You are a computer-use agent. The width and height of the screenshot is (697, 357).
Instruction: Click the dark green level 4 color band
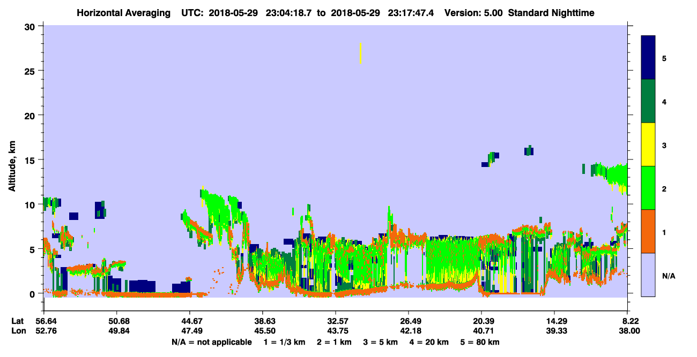point(648,101)
